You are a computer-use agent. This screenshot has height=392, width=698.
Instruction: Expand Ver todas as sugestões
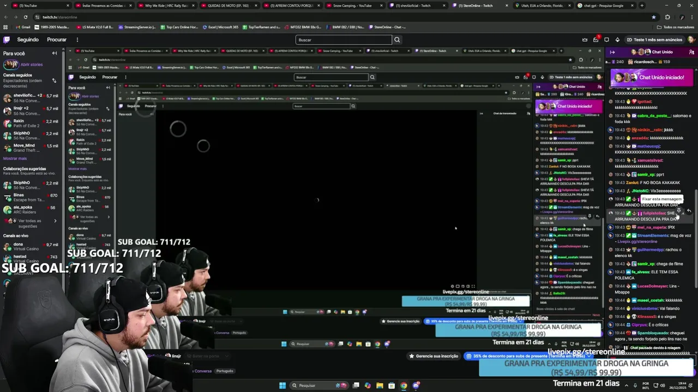(x=31, y=223)
